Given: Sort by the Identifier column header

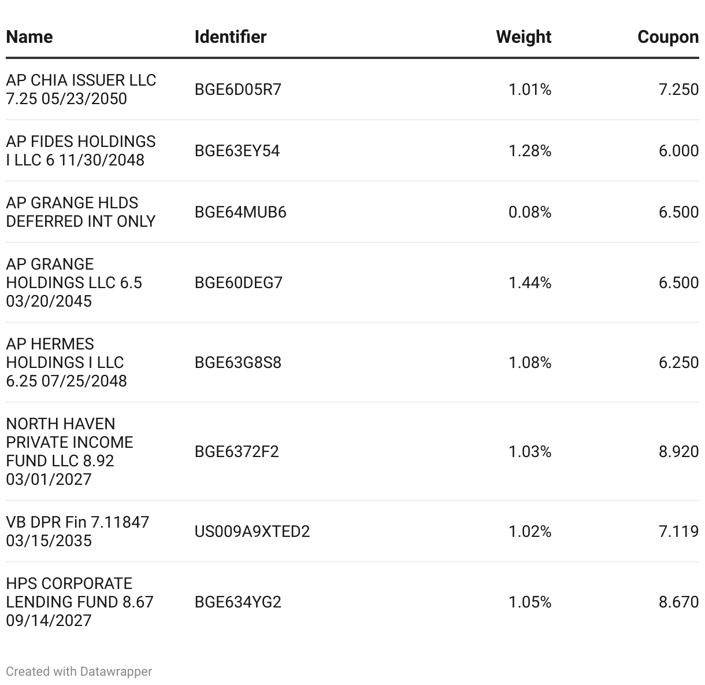Looking at the screenshot, I should pyautogui.click(x=231, y=37).
